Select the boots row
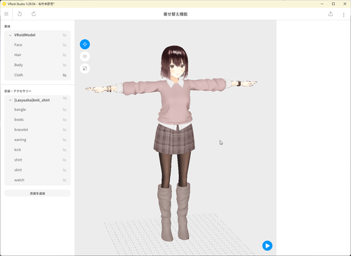Screen dimensions: 351x256 [x=37, y=120]
